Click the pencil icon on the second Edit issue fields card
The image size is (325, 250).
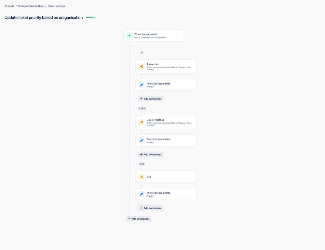tap(142, 140)
